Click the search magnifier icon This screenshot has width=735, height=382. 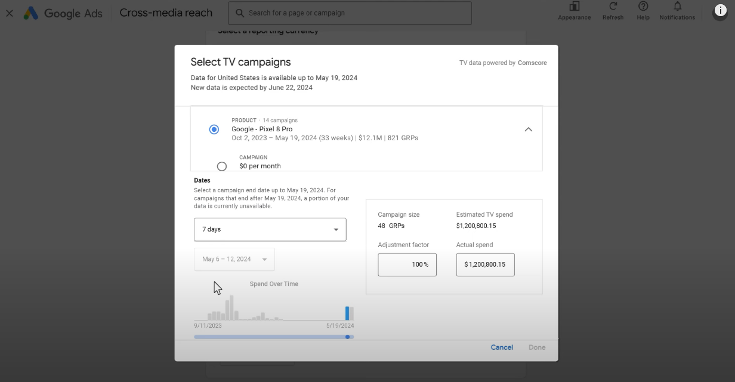239,13
